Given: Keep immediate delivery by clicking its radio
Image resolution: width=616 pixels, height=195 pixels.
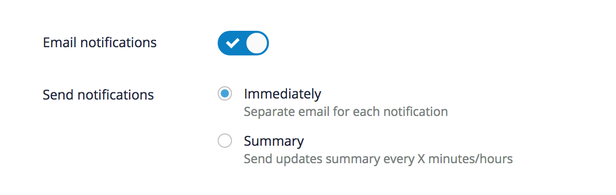Looking at the screenshot, I should [x=224, y=94].
